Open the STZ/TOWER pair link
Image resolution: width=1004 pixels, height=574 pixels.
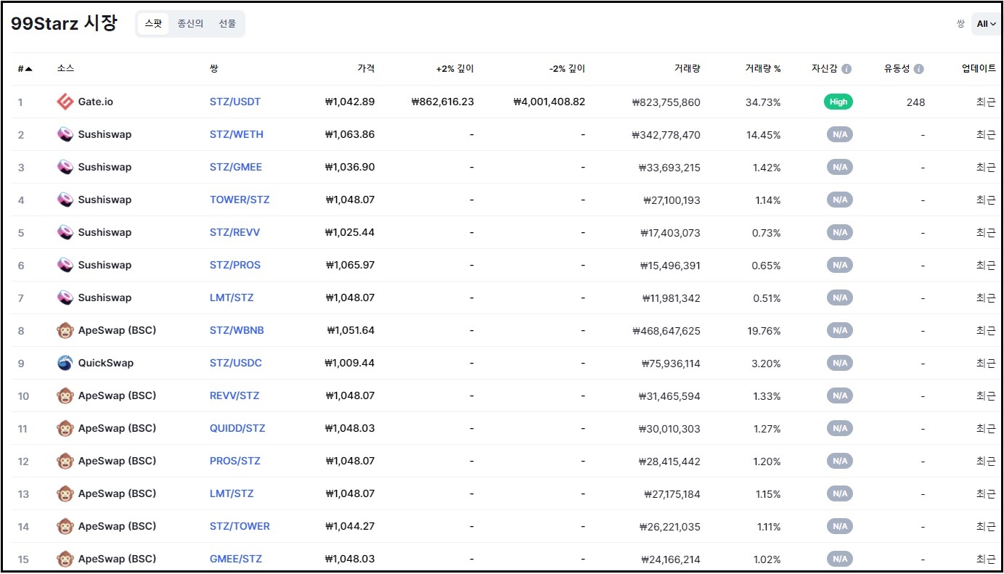(240, 526)
